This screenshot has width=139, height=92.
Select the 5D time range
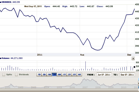coord(44,75)
